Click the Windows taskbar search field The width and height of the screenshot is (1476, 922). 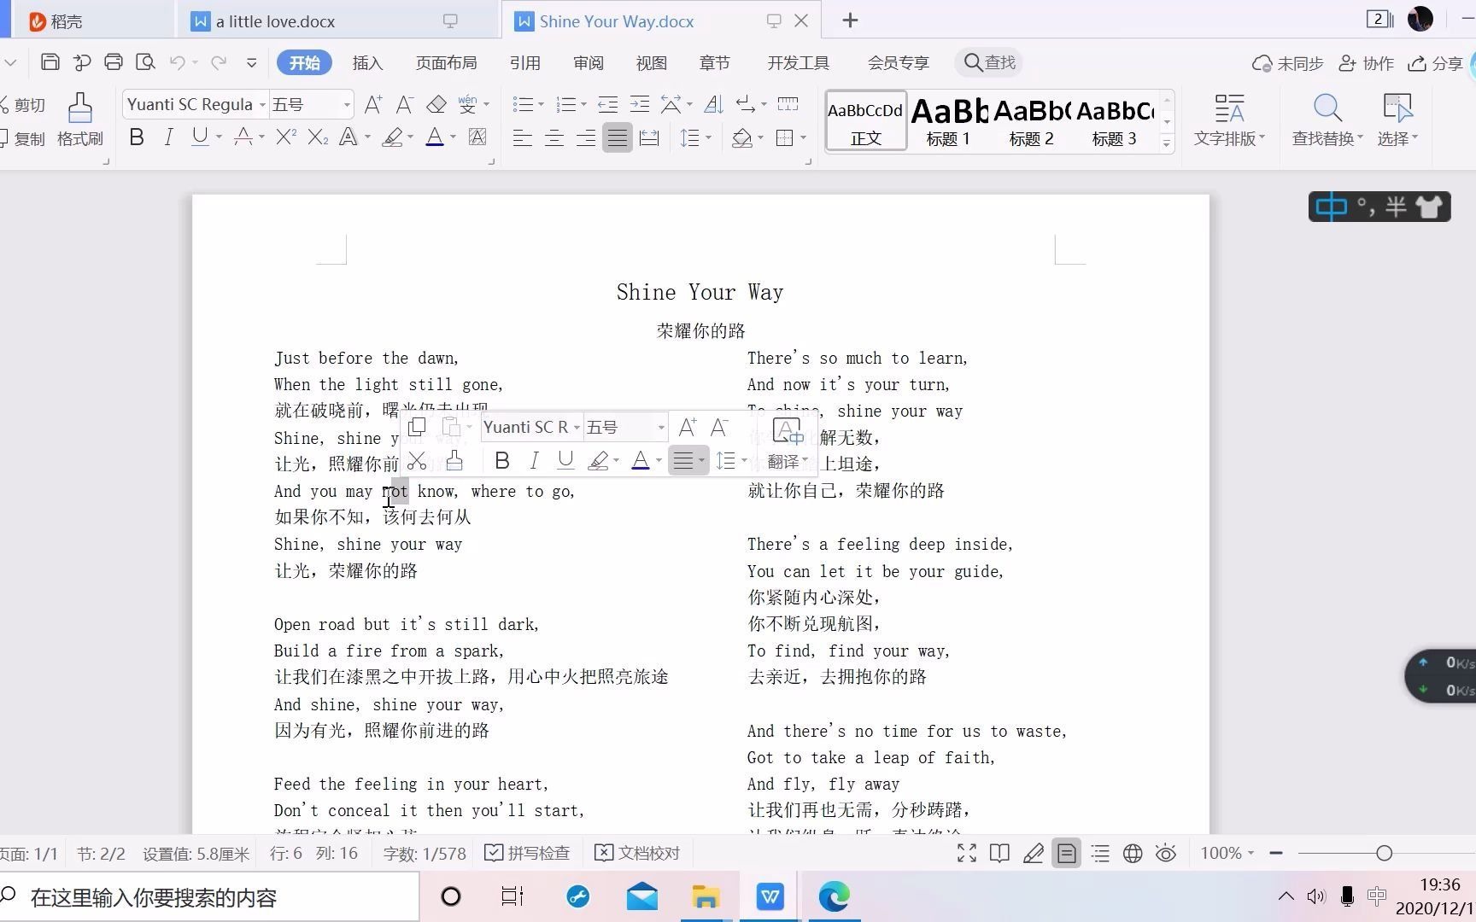pos(209,897)
